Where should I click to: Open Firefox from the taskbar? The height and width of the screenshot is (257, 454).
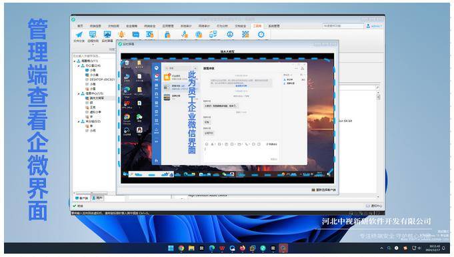(243, 248)
